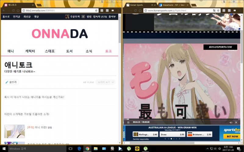
Task: Show hidden system tray icons
Action: (x=208, y=149)
